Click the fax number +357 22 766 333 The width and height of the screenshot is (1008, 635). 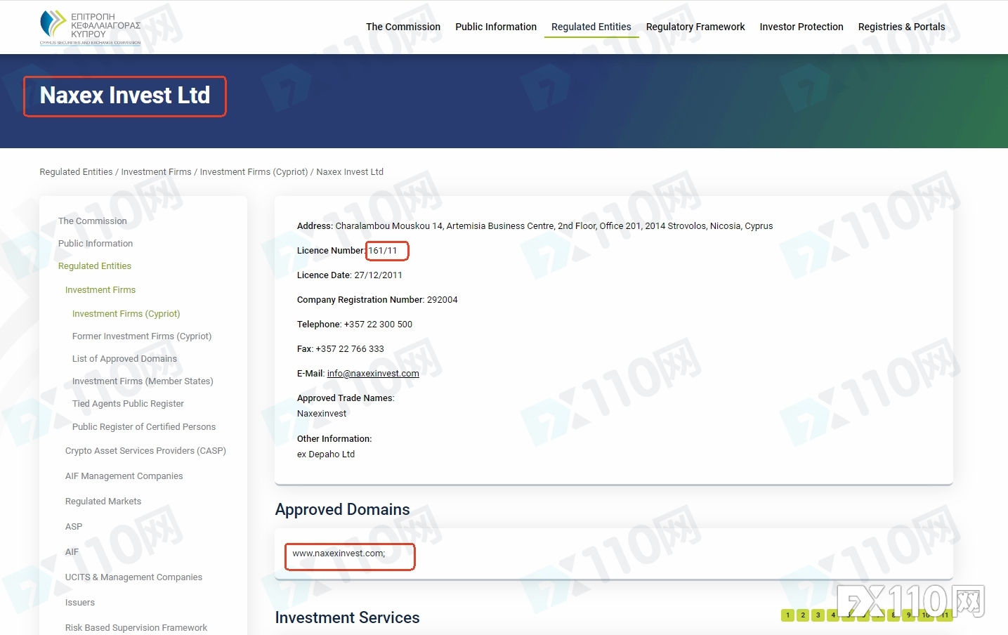point(350,349)
